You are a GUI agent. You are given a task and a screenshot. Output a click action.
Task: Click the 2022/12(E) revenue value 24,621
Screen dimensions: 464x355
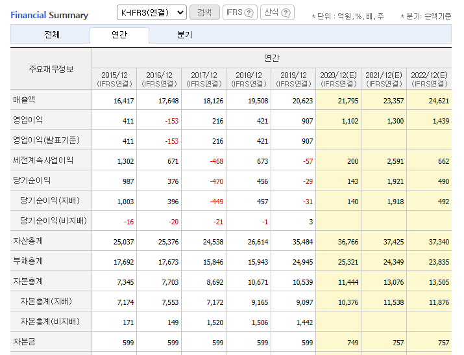click(439, 101)
